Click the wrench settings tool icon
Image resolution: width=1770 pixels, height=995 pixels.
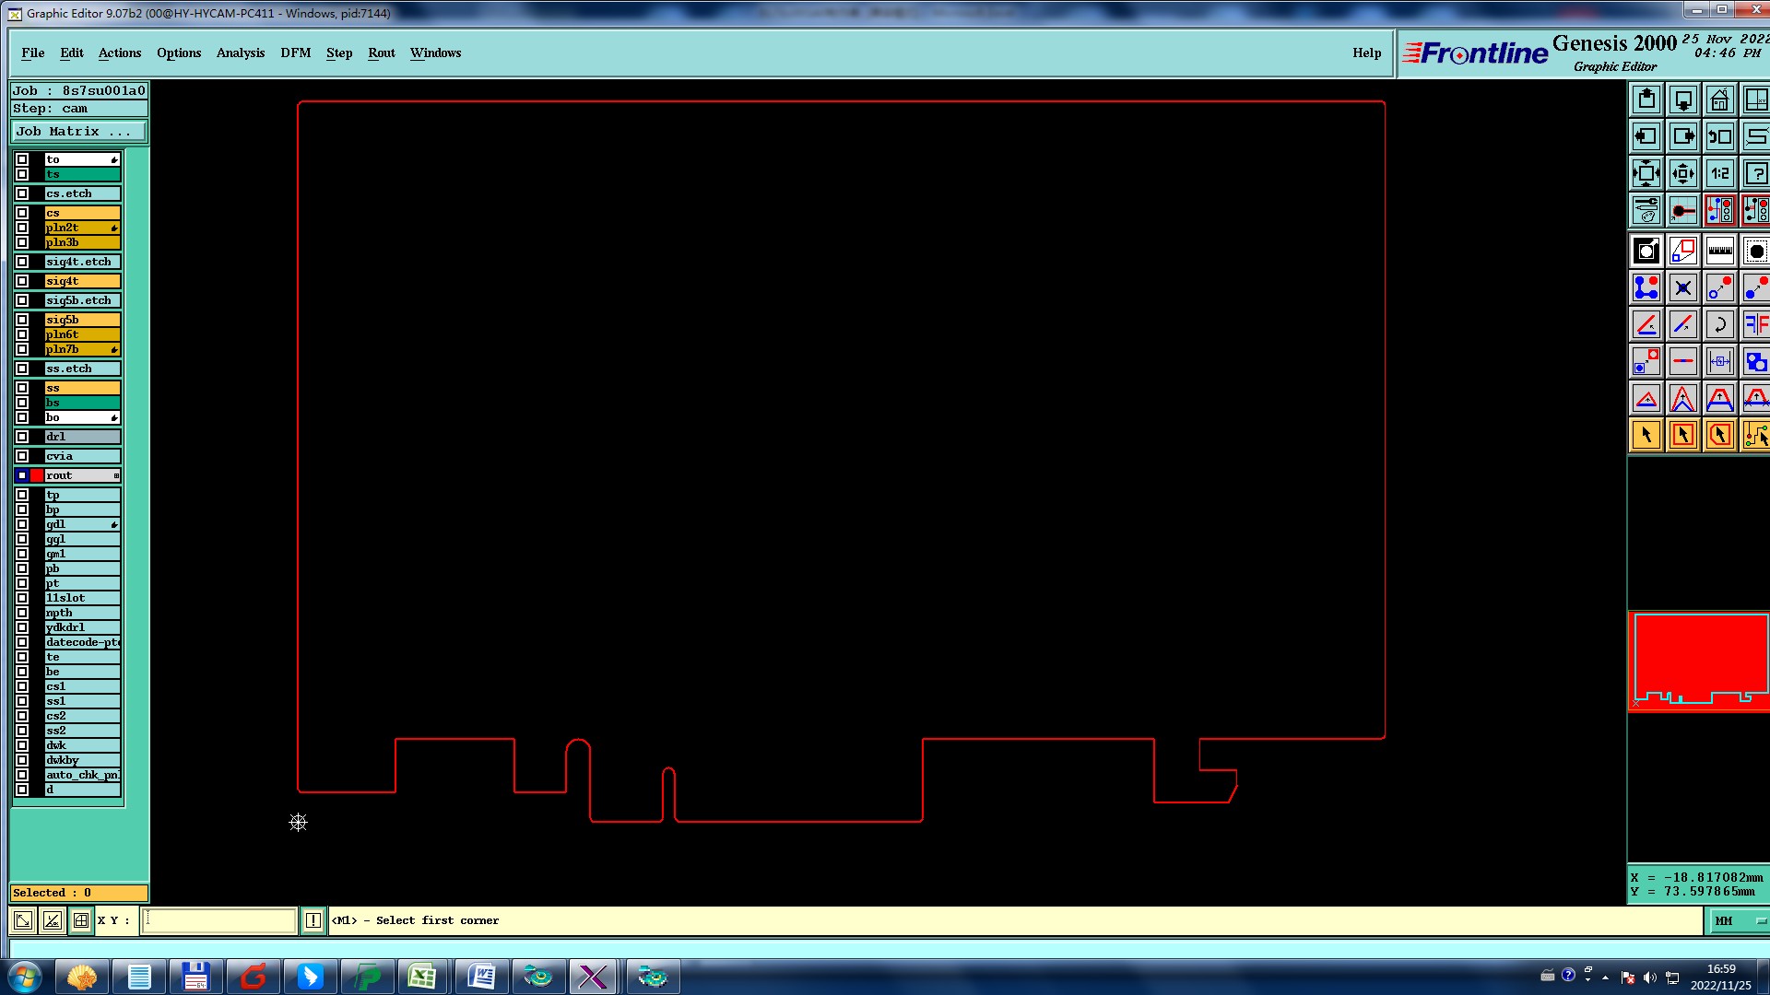(1646, 210)
